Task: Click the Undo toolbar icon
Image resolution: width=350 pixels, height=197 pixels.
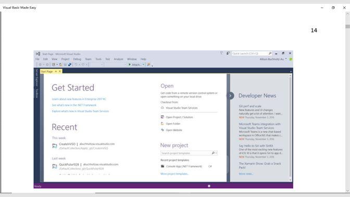Action: pyautogui.click(x=76, y=65)
